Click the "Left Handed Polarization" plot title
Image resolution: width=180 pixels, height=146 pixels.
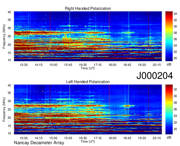(88, 82)
